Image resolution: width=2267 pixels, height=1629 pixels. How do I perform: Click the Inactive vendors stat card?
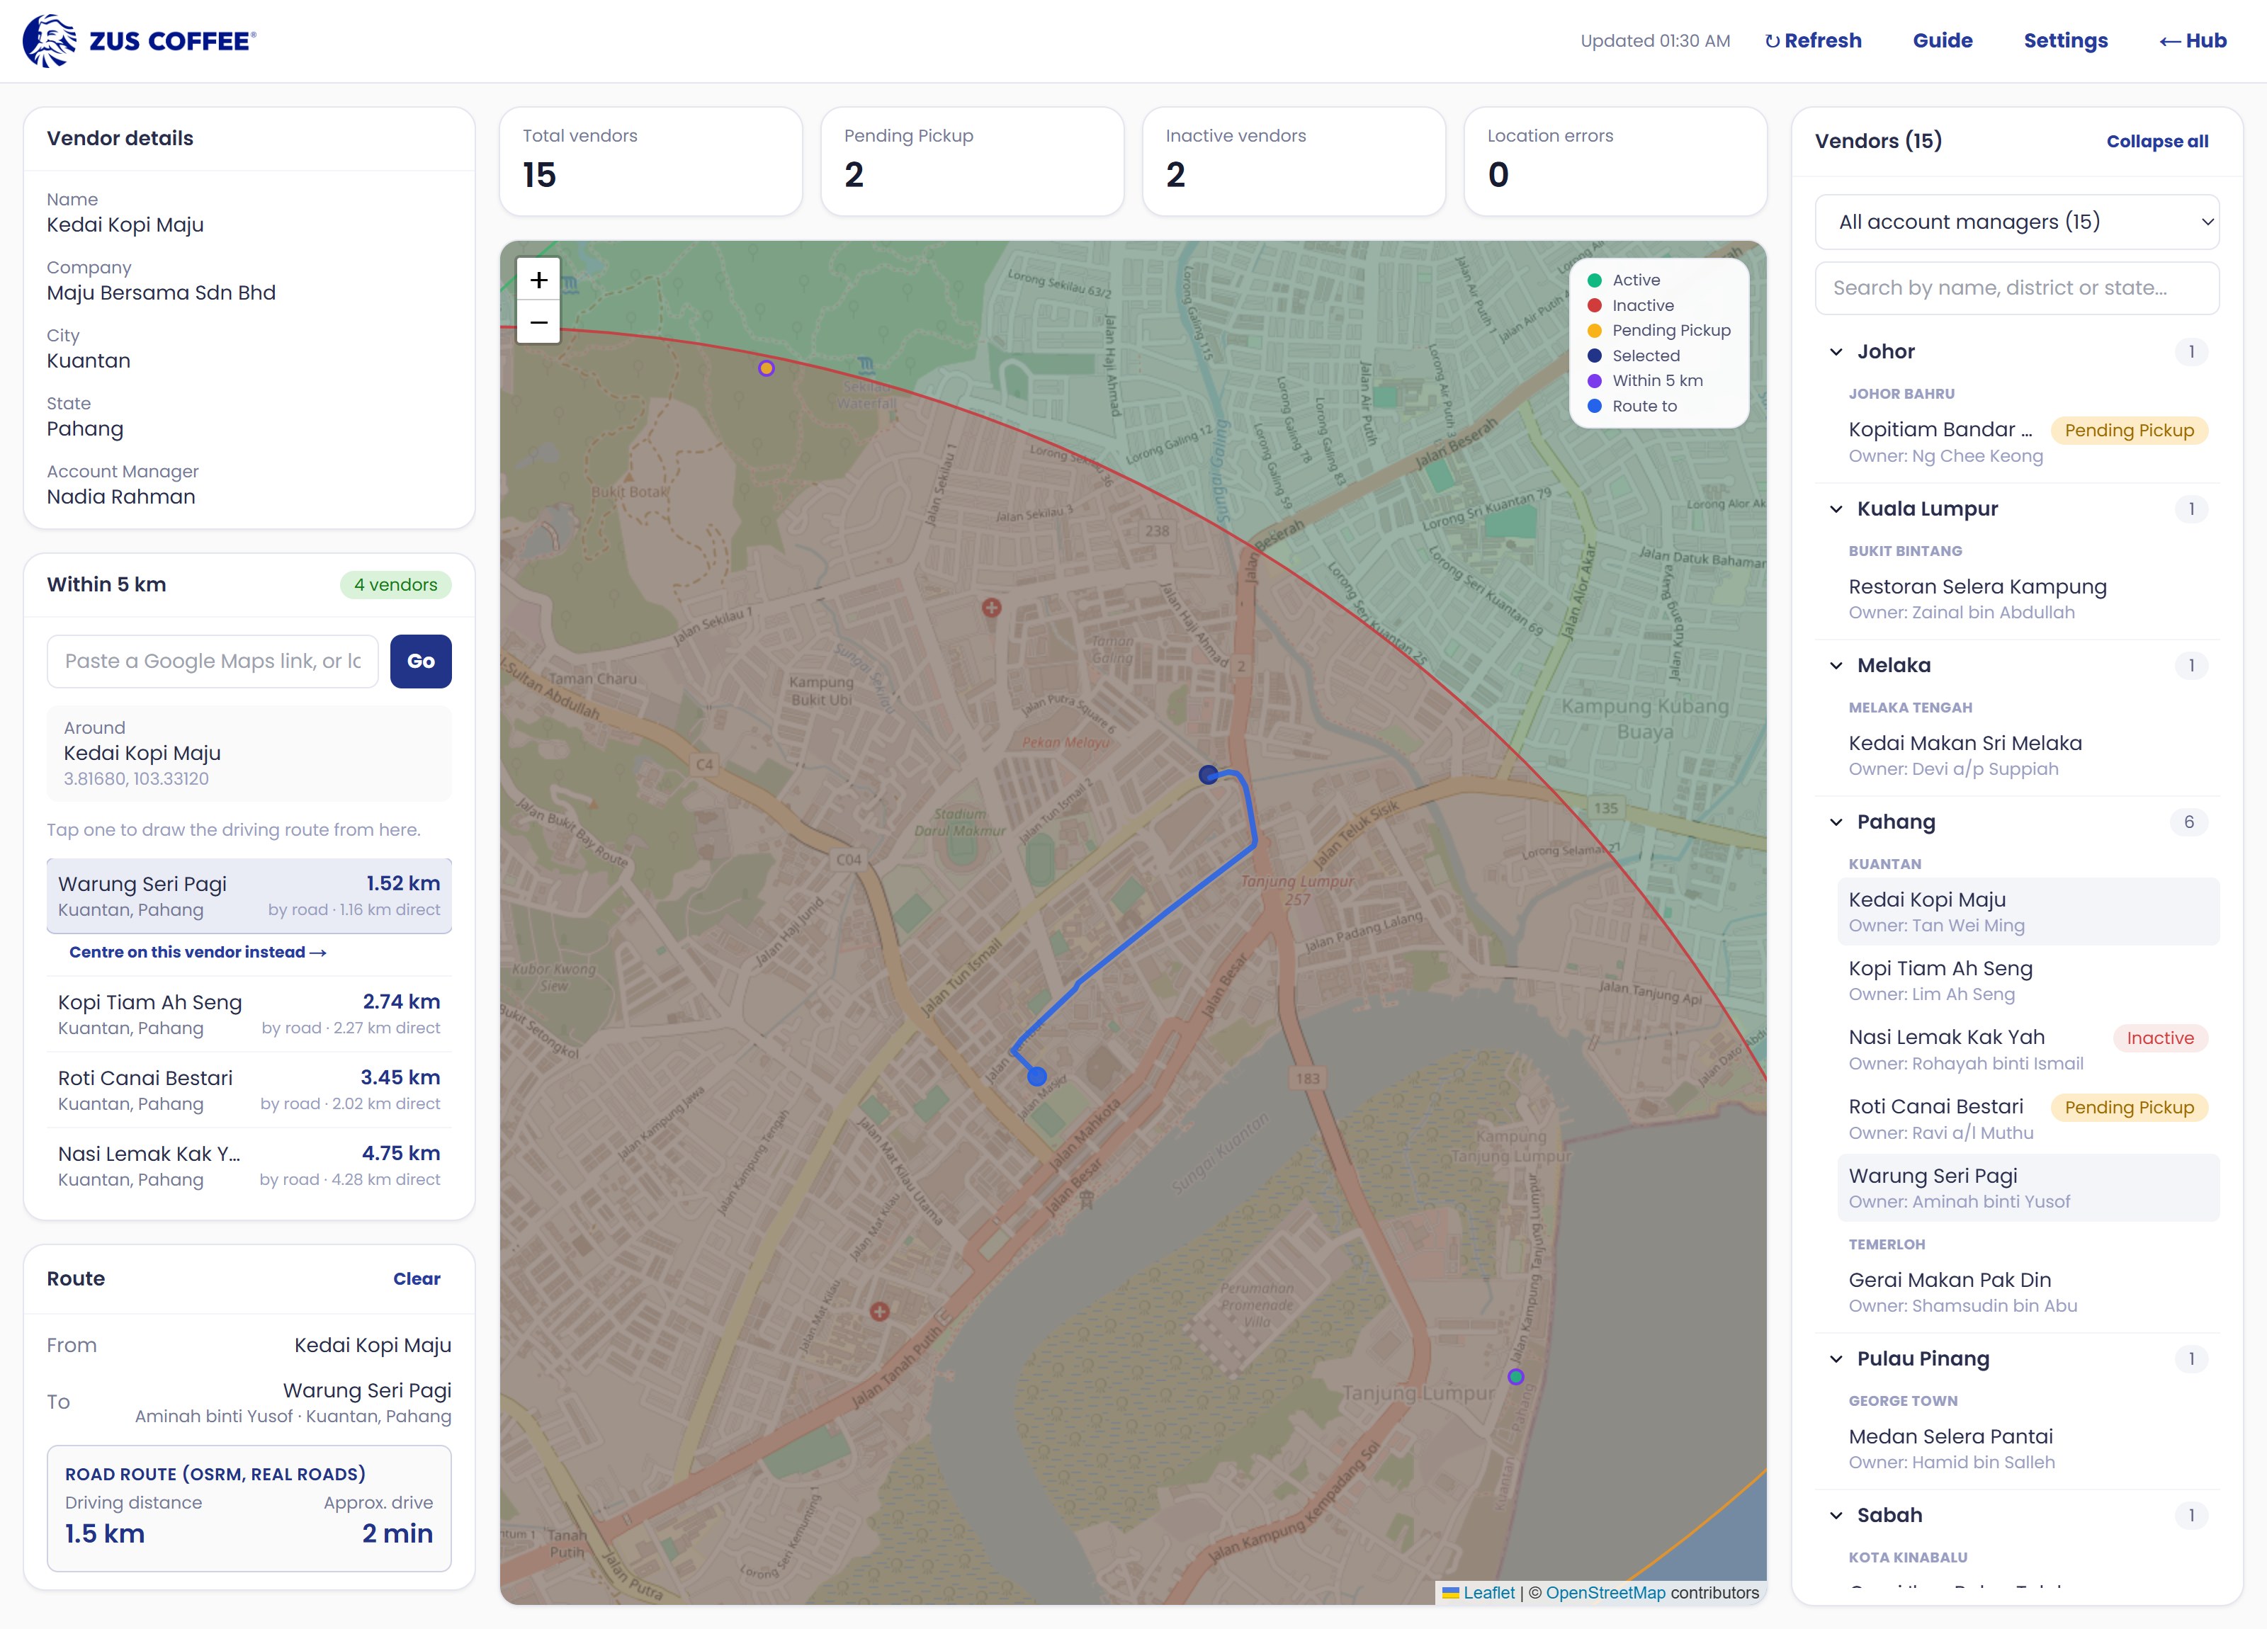(1294, 161)
